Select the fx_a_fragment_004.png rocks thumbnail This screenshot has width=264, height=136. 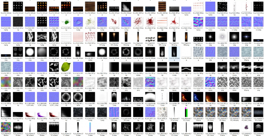point(150,39)
